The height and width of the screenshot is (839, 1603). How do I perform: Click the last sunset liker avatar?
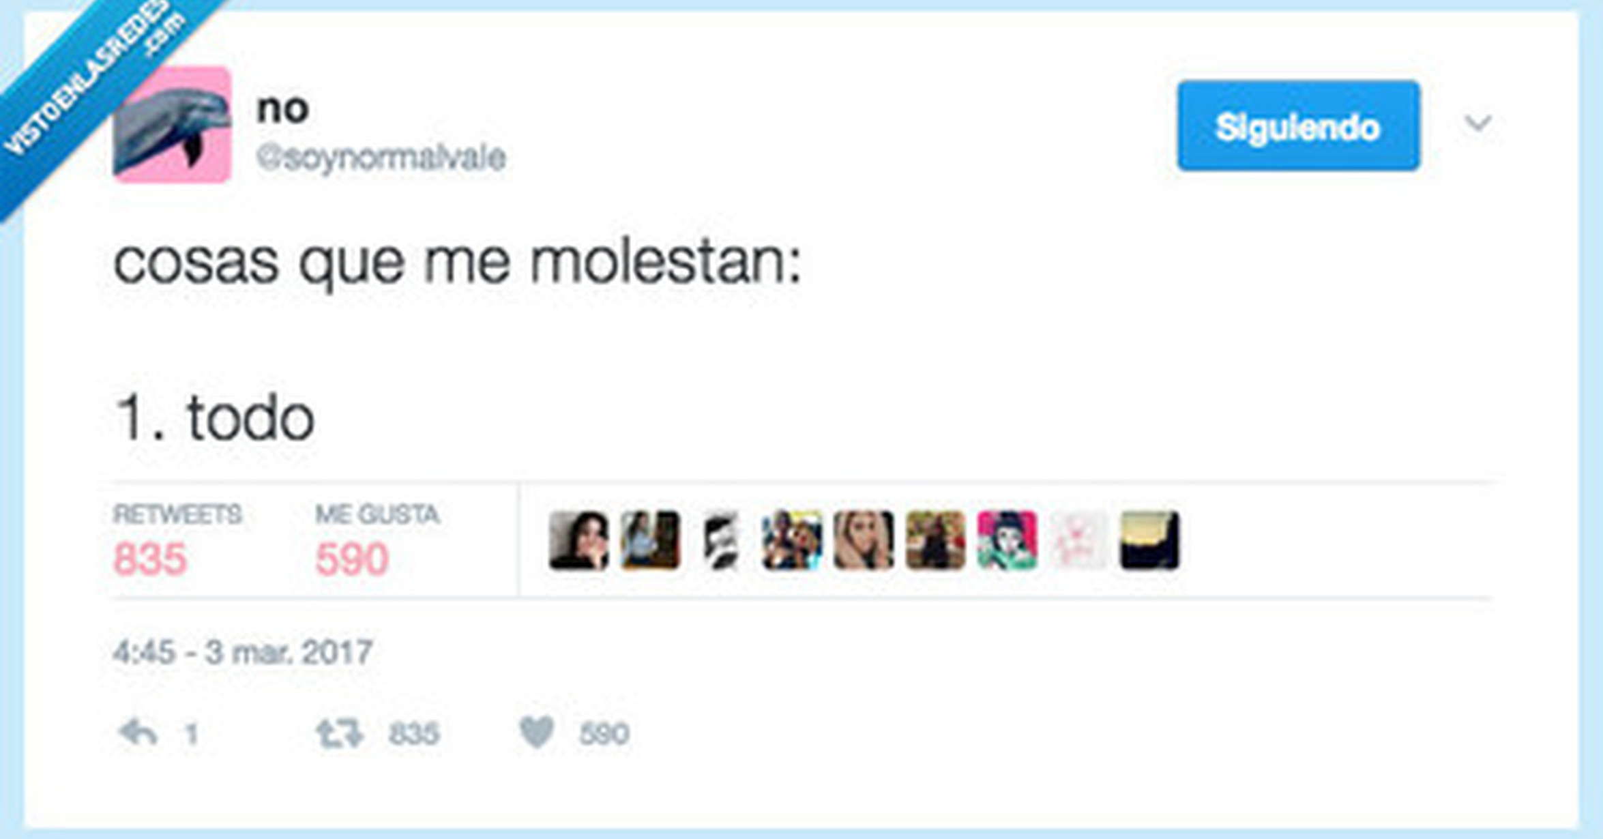(1149, 540)
